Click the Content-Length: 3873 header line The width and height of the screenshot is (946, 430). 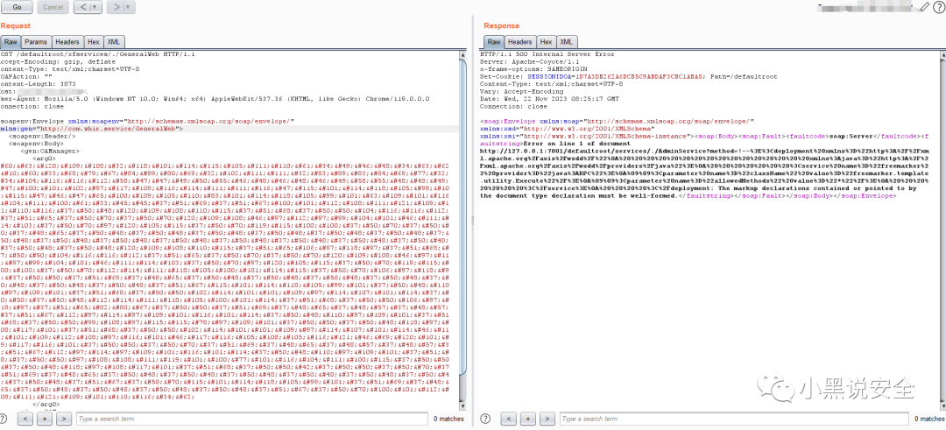click(38, 84)
